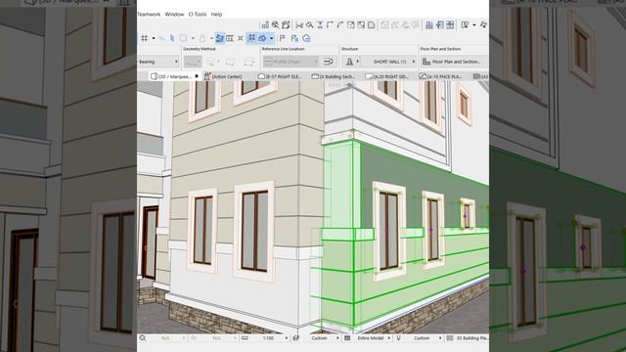Click the bar-chart icon in top toolbar
Screen dimensions: 626x352
(x=265, y=24)
